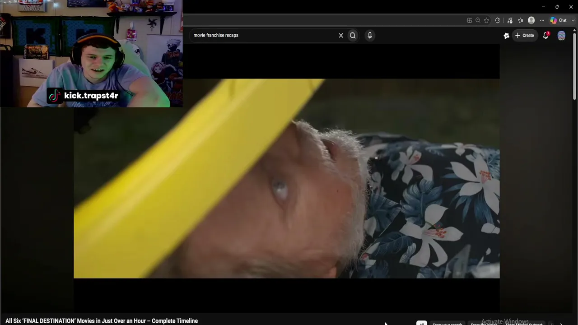The width and height of the screenshot is (578, 325).
Task: Click the video title 'All Six FINAL DESTINATION Movies'
Action: [x=102, y=321]
